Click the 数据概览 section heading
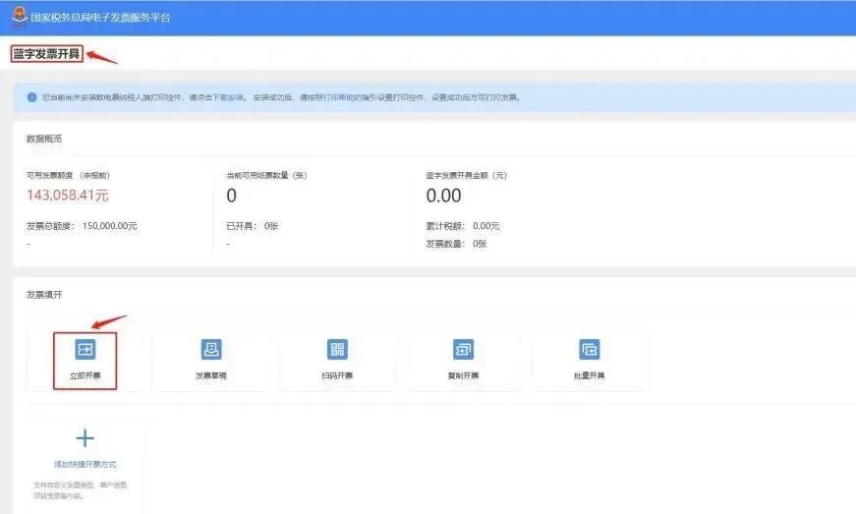The image size is (856, 514). [44, 139]
